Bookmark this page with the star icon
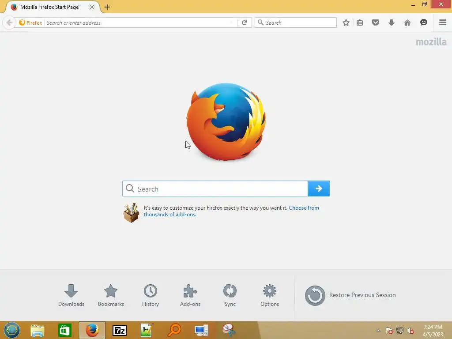 click(346, 23)
